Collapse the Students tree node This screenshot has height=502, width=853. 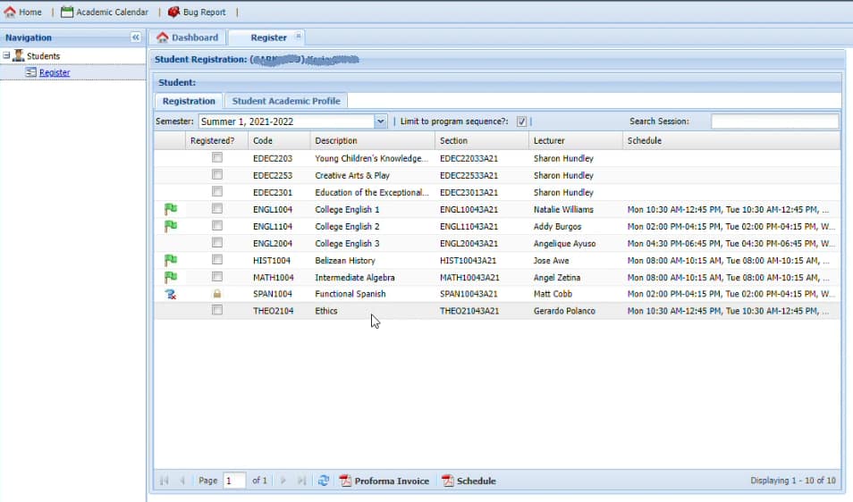(6, 56)
